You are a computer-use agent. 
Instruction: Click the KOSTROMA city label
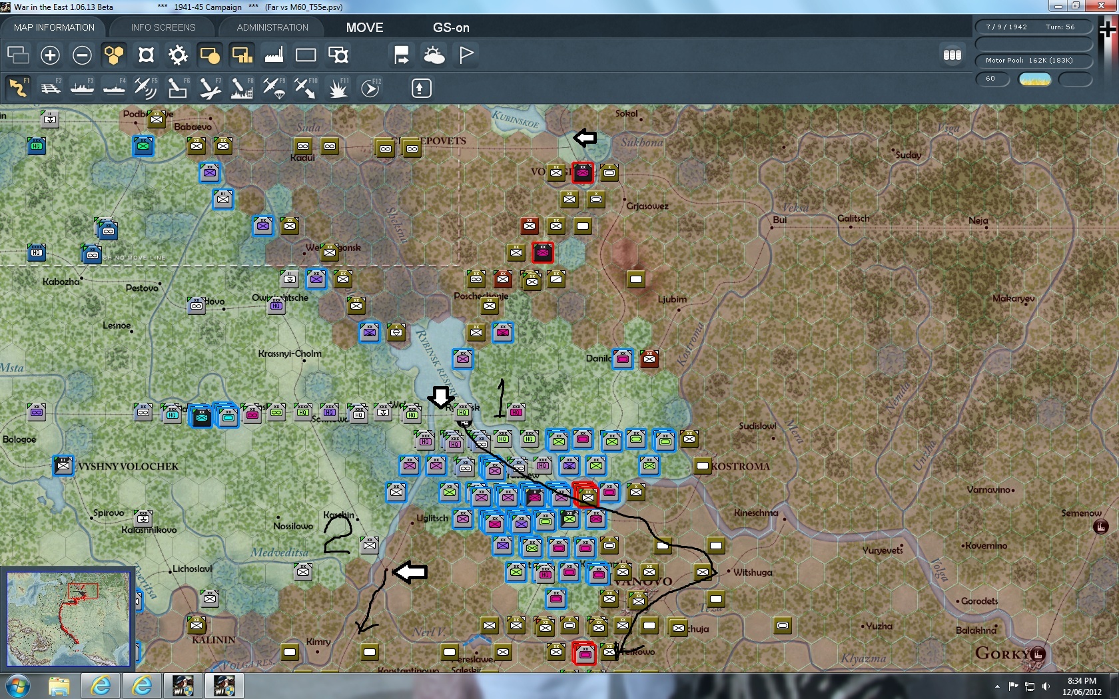tap(740, 467)
